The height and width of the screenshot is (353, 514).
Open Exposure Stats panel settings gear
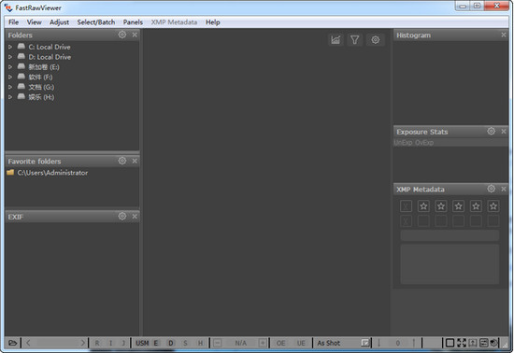(491, 131)
